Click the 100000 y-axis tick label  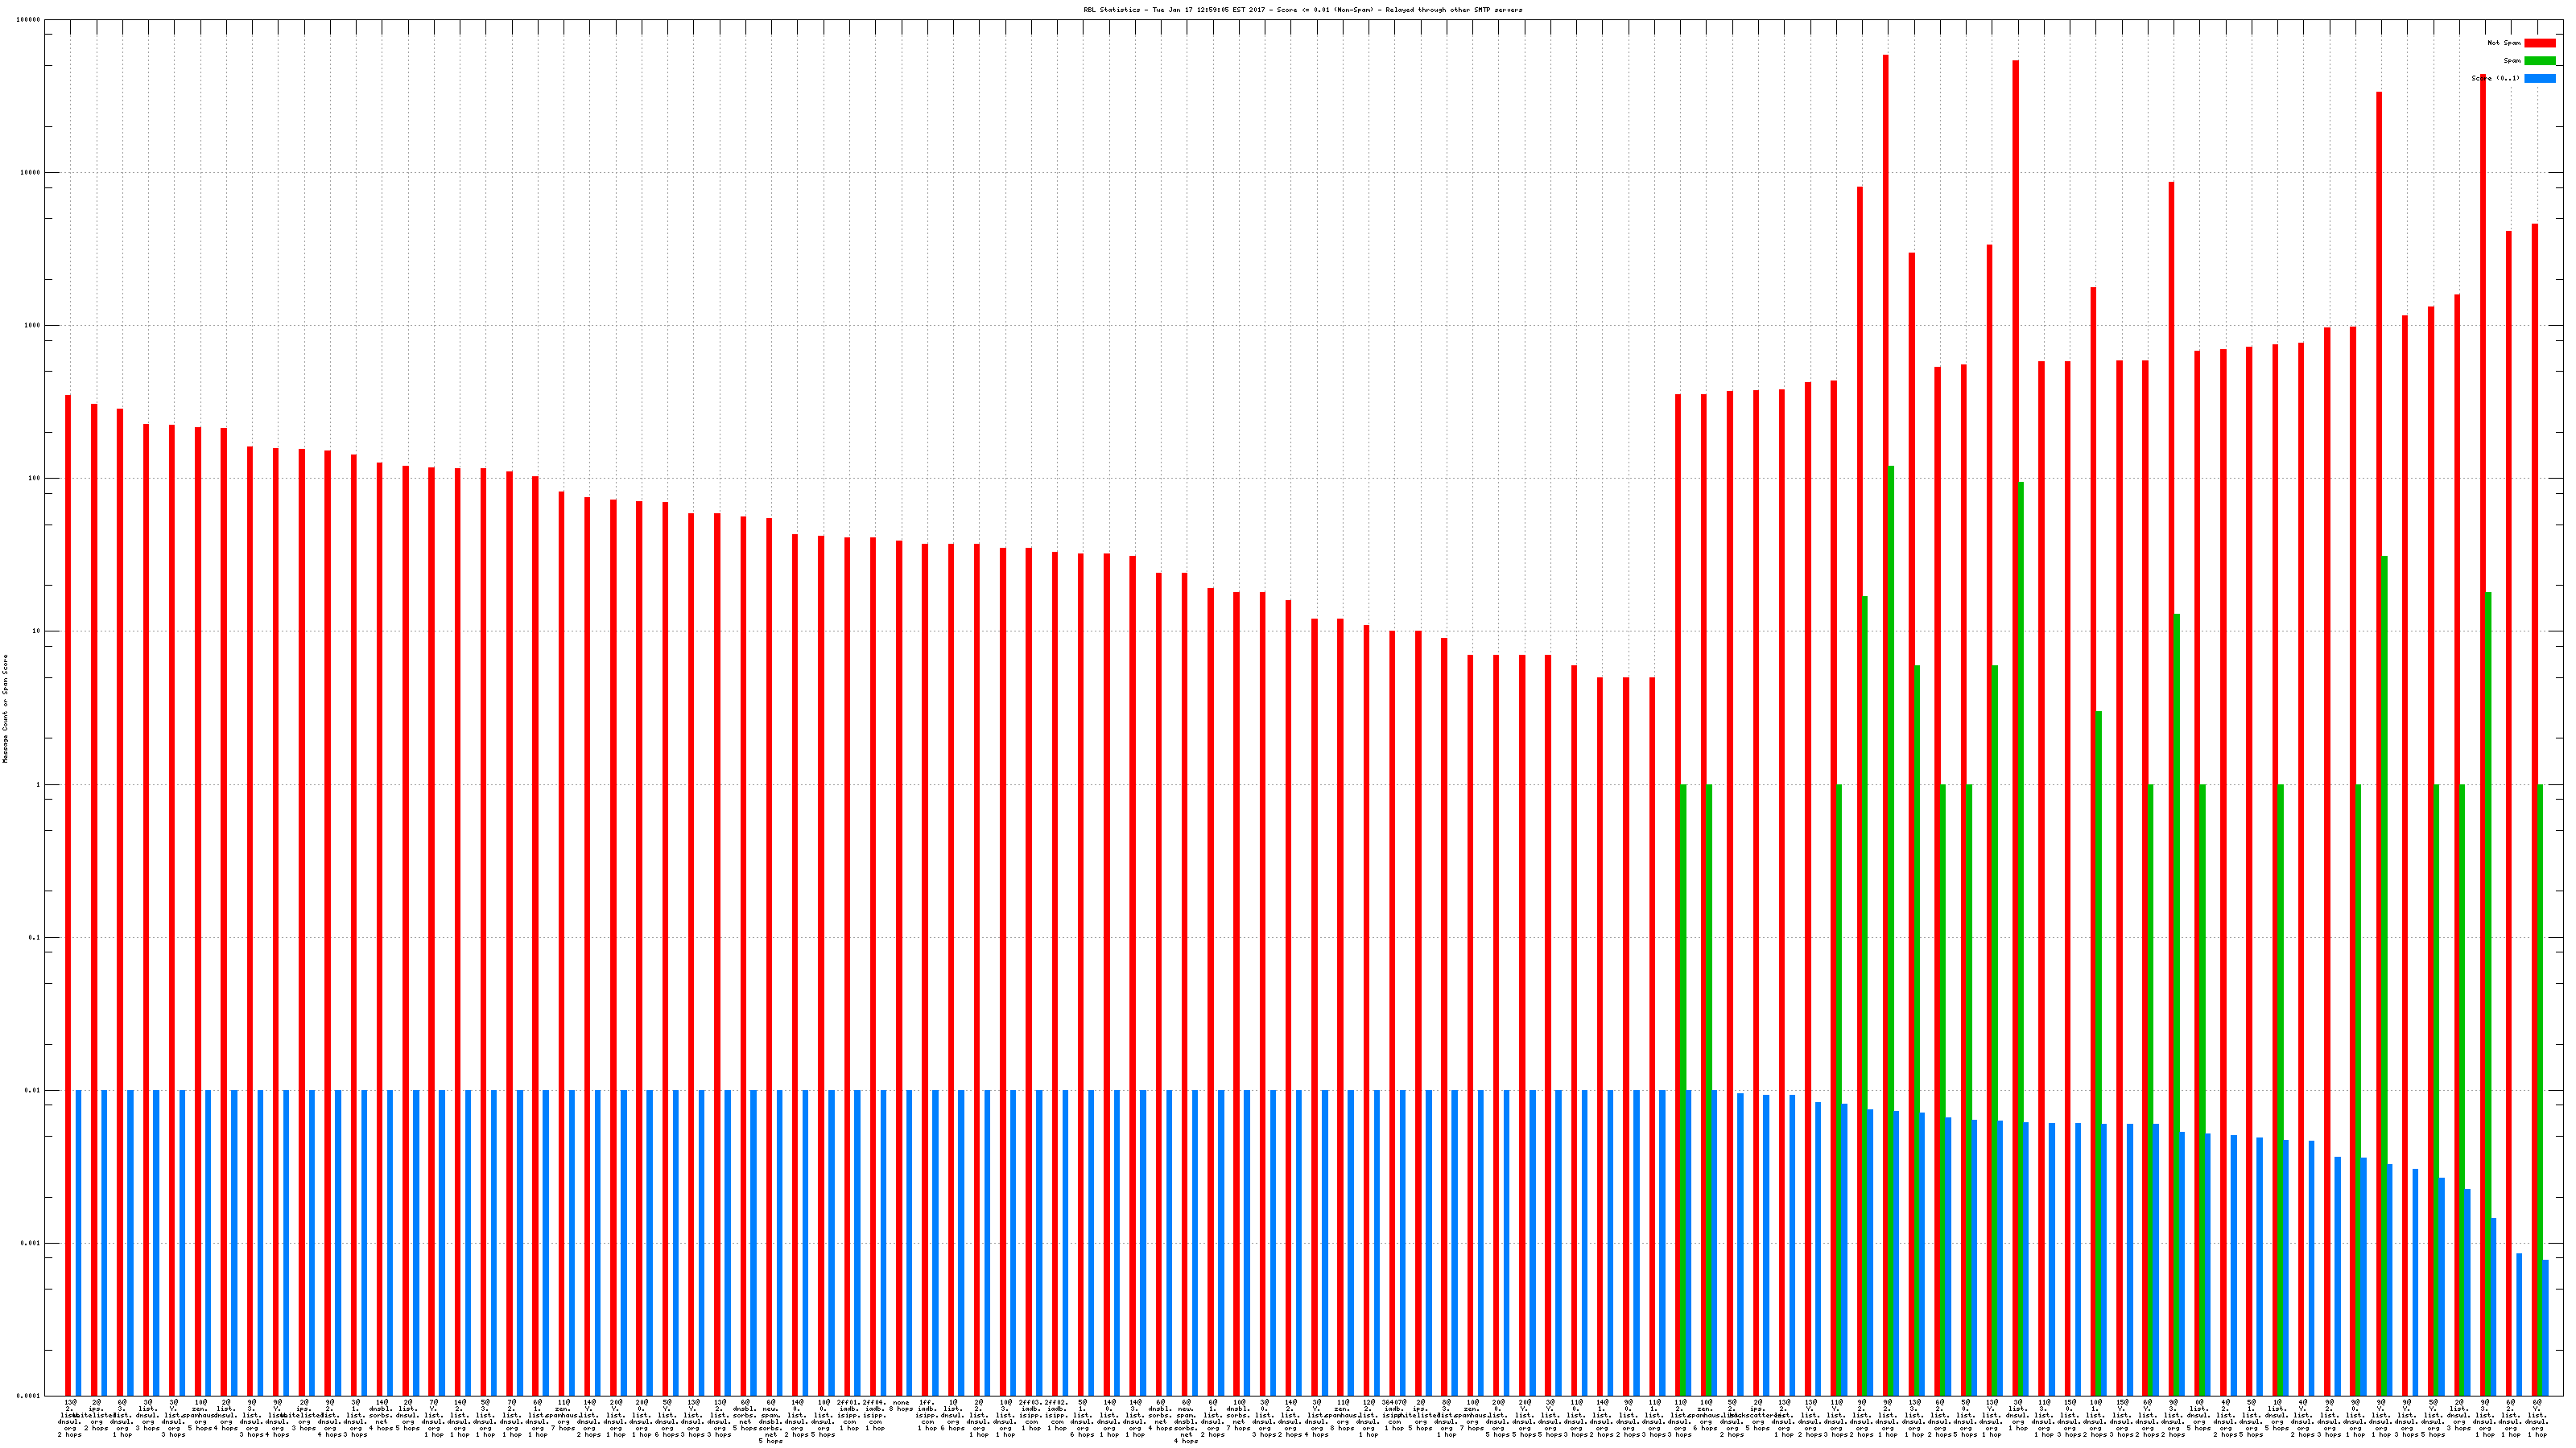pos(29,20)
